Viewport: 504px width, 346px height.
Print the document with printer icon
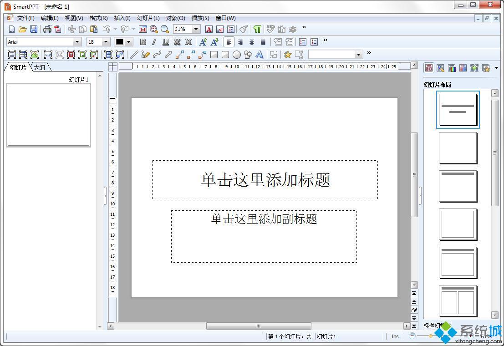click(x=47, y=29)
